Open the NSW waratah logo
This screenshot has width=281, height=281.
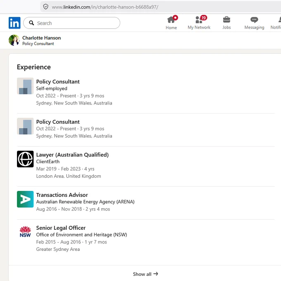click(25, 232)
